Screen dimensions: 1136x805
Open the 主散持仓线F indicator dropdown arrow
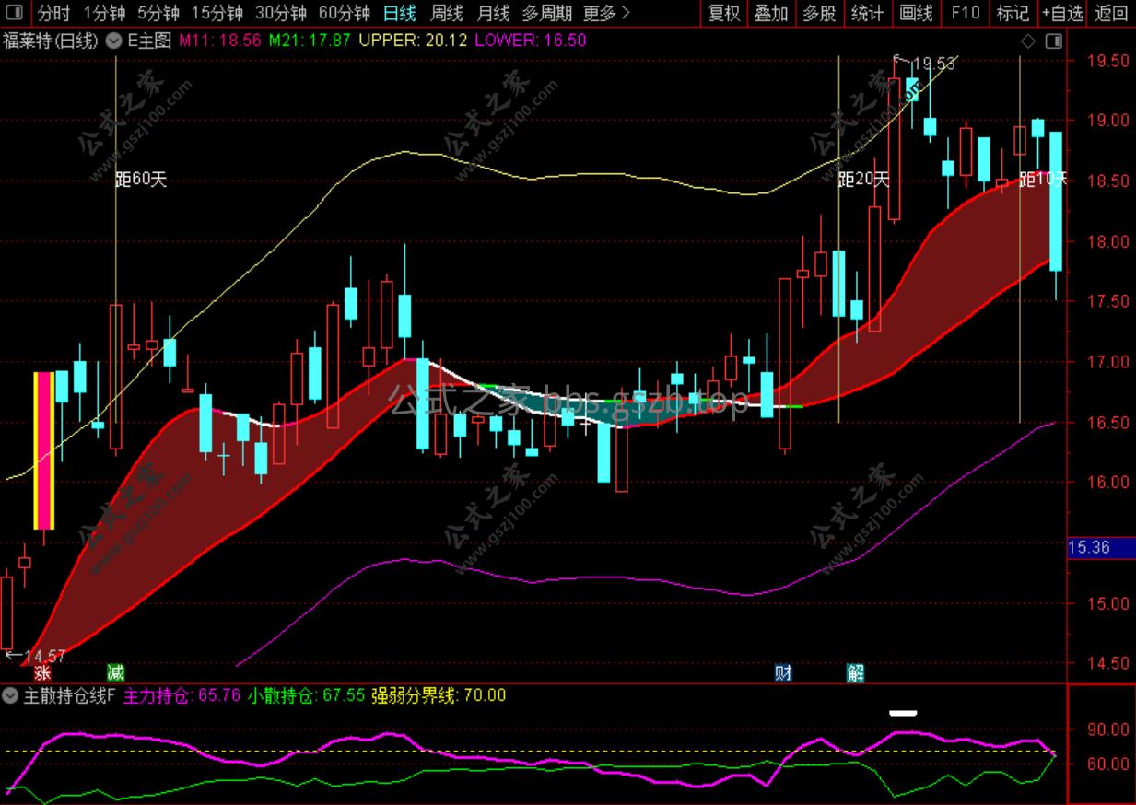pos(8,695)
